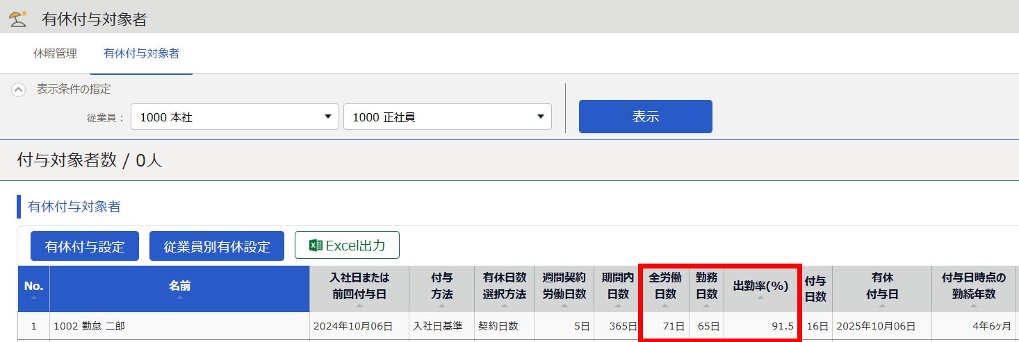Click the row number 1 cell

tap(33, 326)
